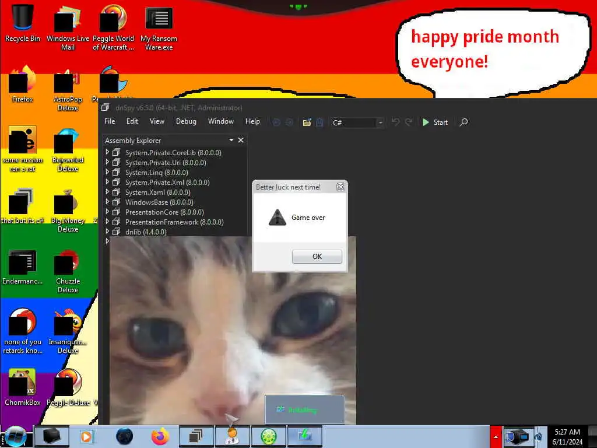Open the Edit menu in dnSpy
This screenshot has height=448, width=597.
132,121
